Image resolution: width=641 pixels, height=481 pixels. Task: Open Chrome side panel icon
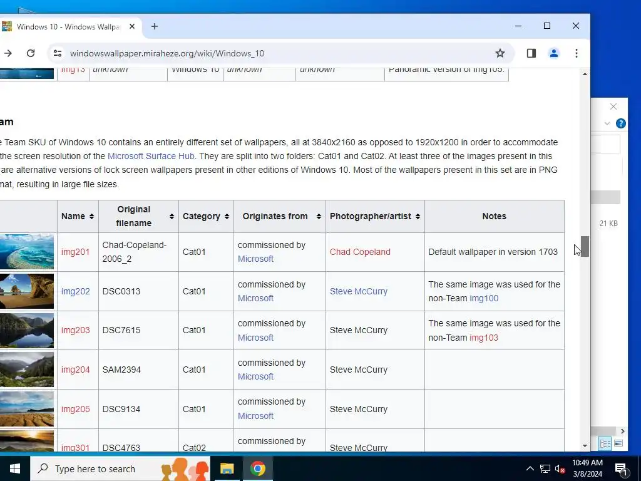(531, 53)
